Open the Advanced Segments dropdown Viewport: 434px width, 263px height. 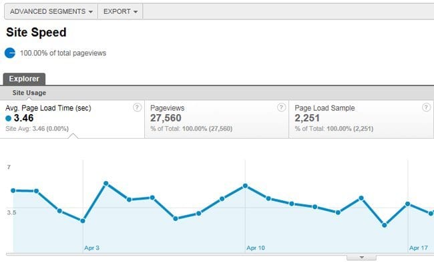click(51, 11)
